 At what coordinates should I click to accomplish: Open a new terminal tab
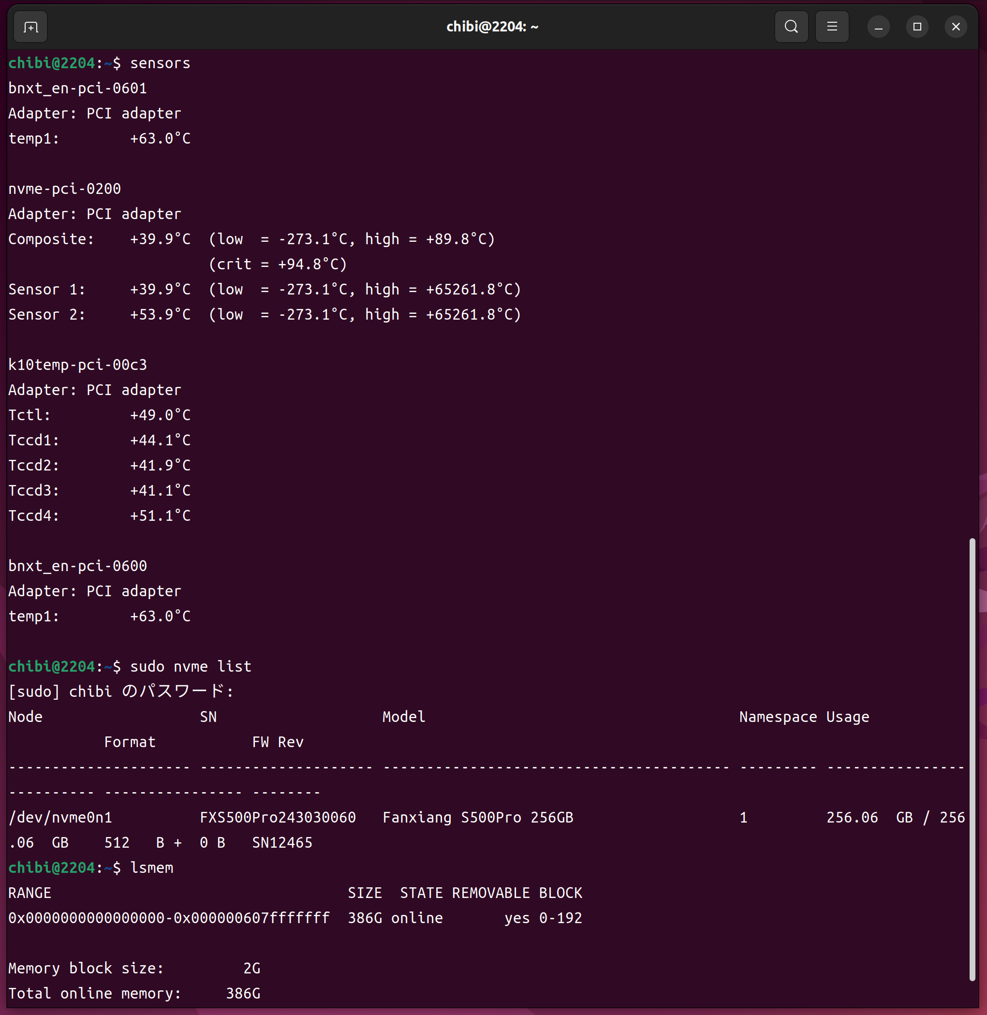[x=30, y=27]
